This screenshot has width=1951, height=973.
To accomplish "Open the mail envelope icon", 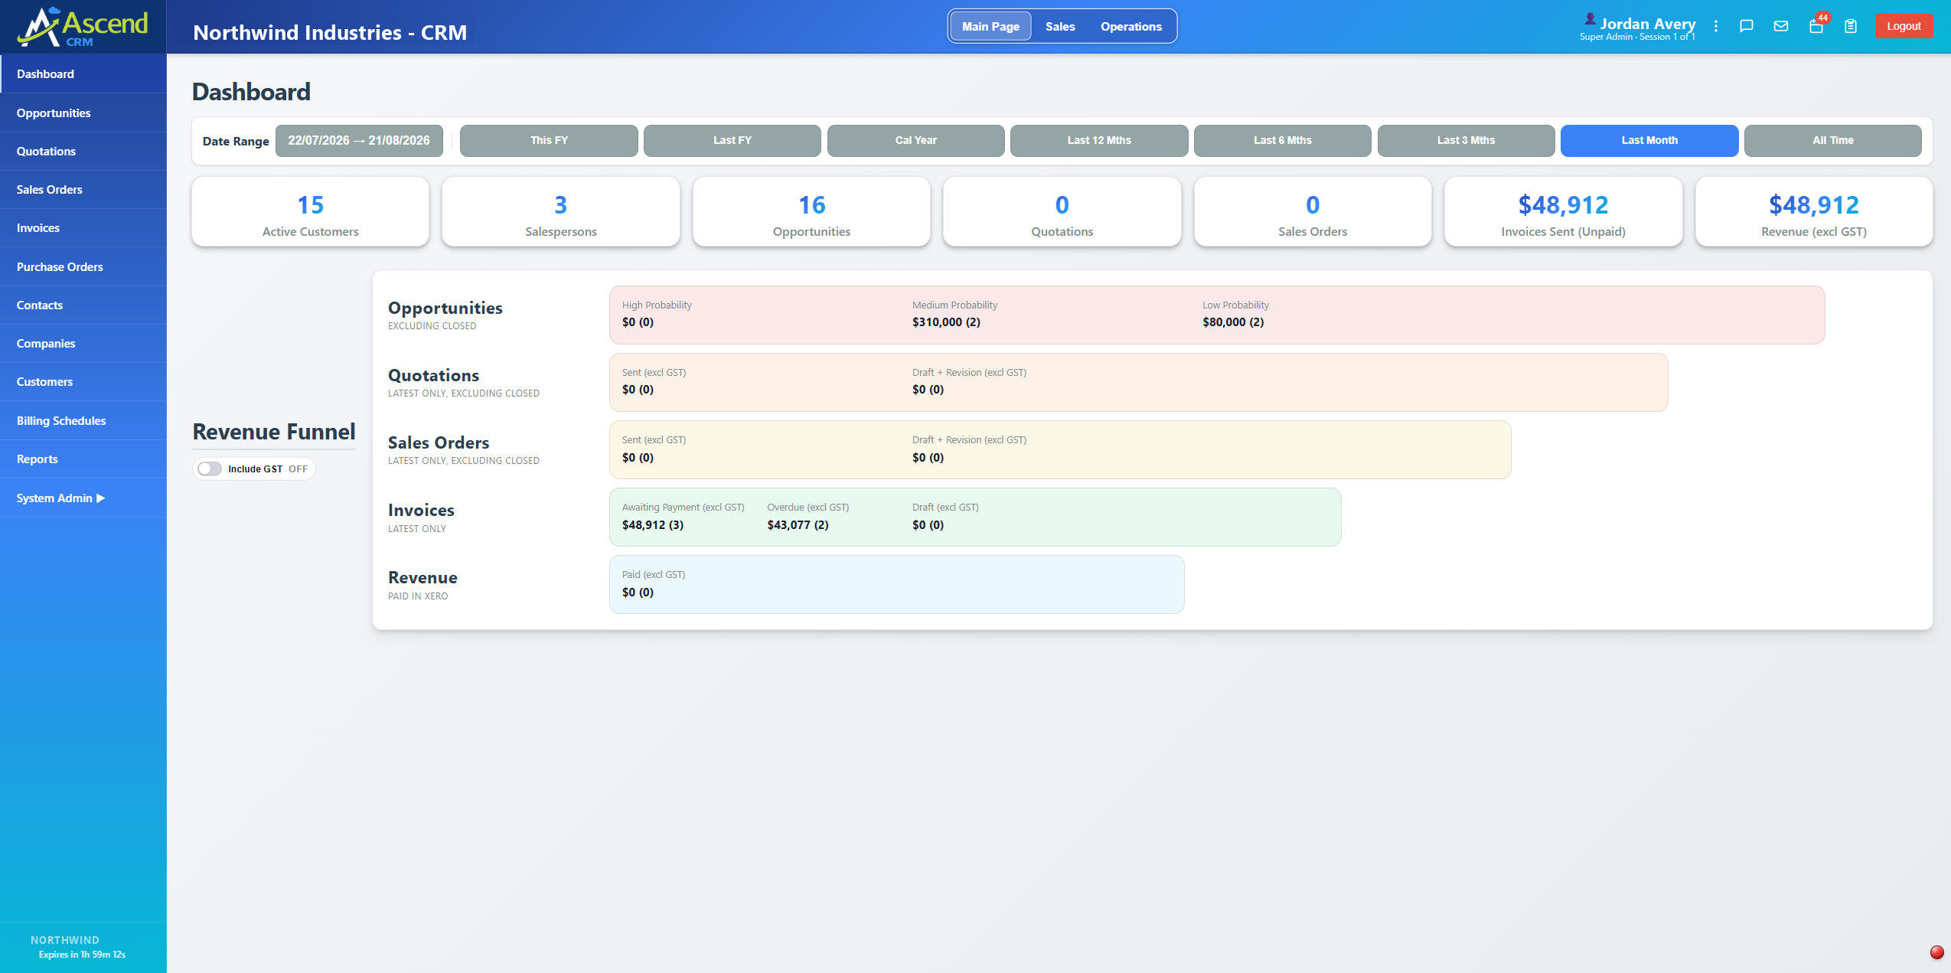I will click(1781, 26).
